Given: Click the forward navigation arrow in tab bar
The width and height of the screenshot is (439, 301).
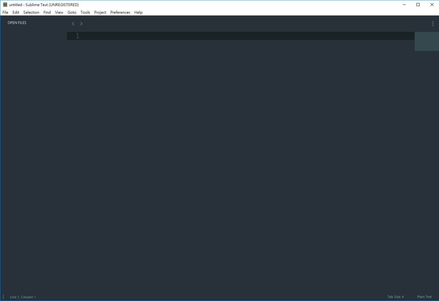Looking at the screenshot, I should click(81, 24).
